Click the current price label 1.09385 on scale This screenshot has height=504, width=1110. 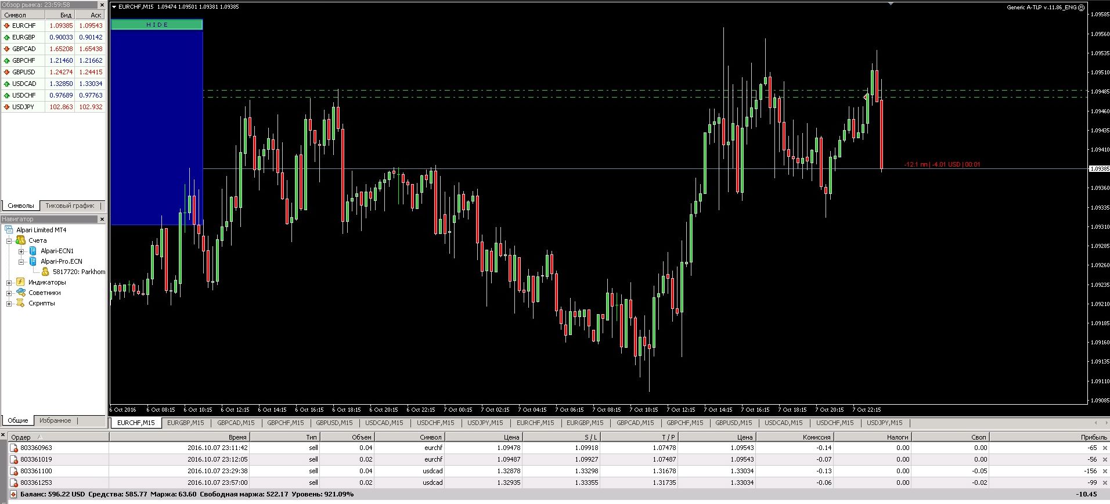[1100, 169]
